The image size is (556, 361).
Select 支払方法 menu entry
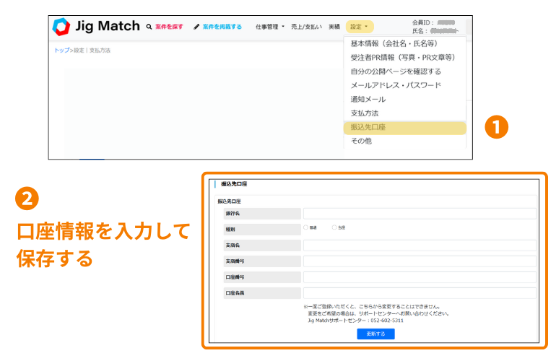[365, 113]
